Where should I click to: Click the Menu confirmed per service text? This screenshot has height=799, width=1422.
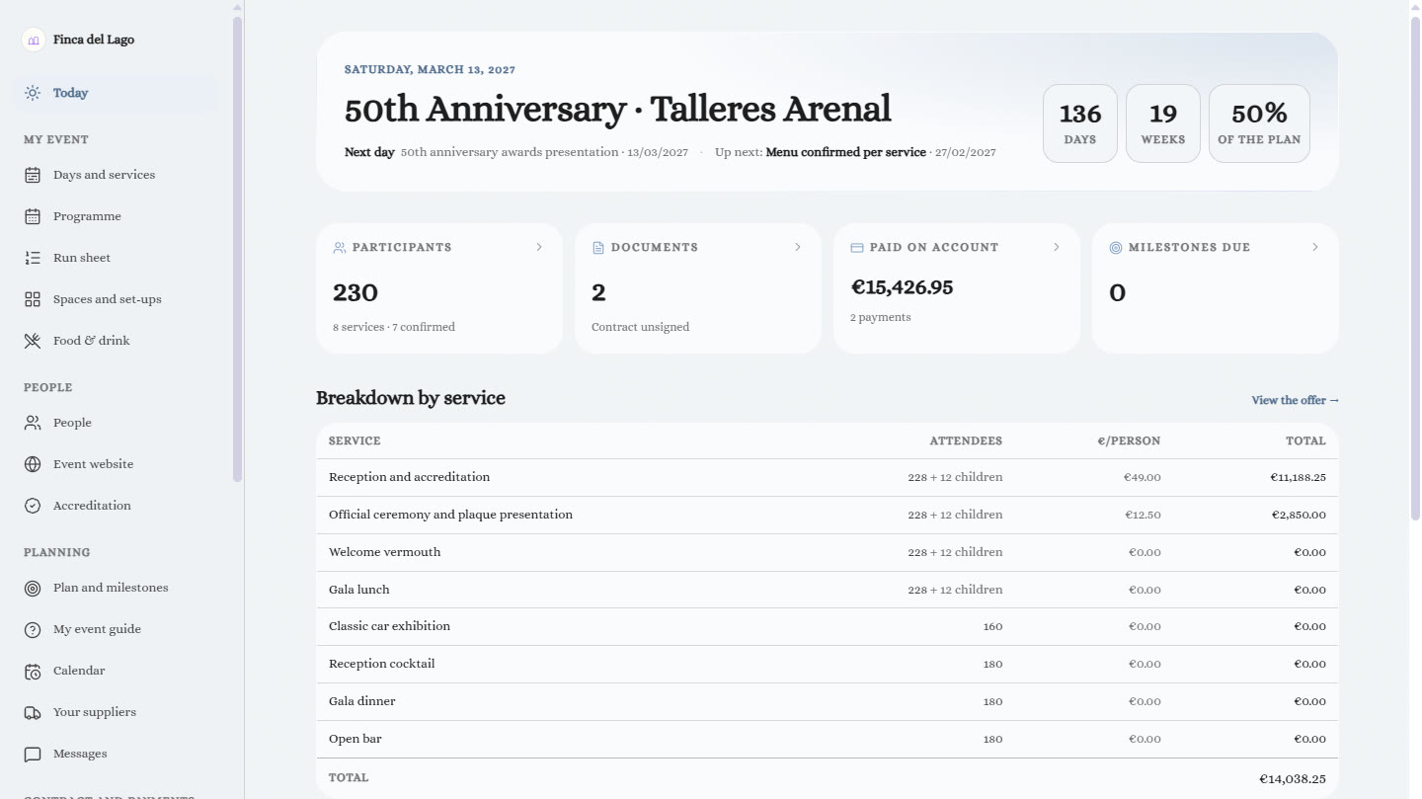pyautogui.click(x=846, y=152)
